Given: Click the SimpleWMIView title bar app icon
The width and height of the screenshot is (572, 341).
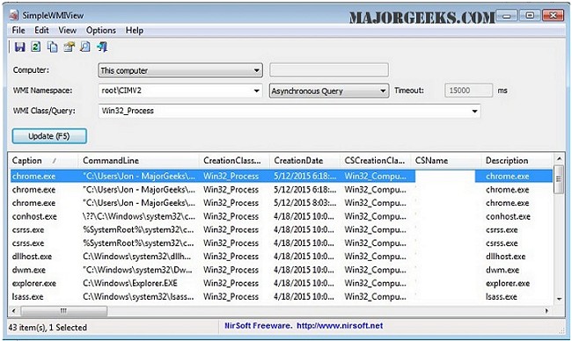Looking at the screenshot, I should (x=14, y=15).
